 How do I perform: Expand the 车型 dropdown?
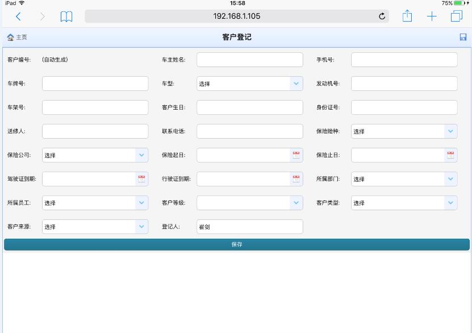tap(296, 84)
